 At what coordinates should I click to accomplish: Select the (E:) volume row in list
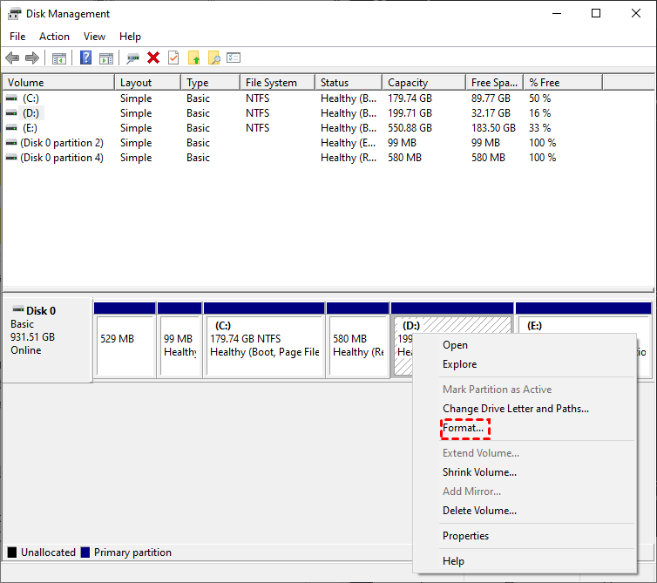31,128
